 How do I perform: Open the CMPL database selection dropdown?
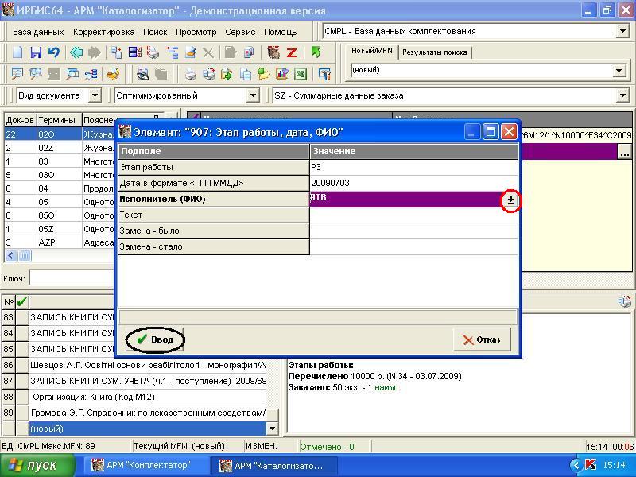[622, 31]
